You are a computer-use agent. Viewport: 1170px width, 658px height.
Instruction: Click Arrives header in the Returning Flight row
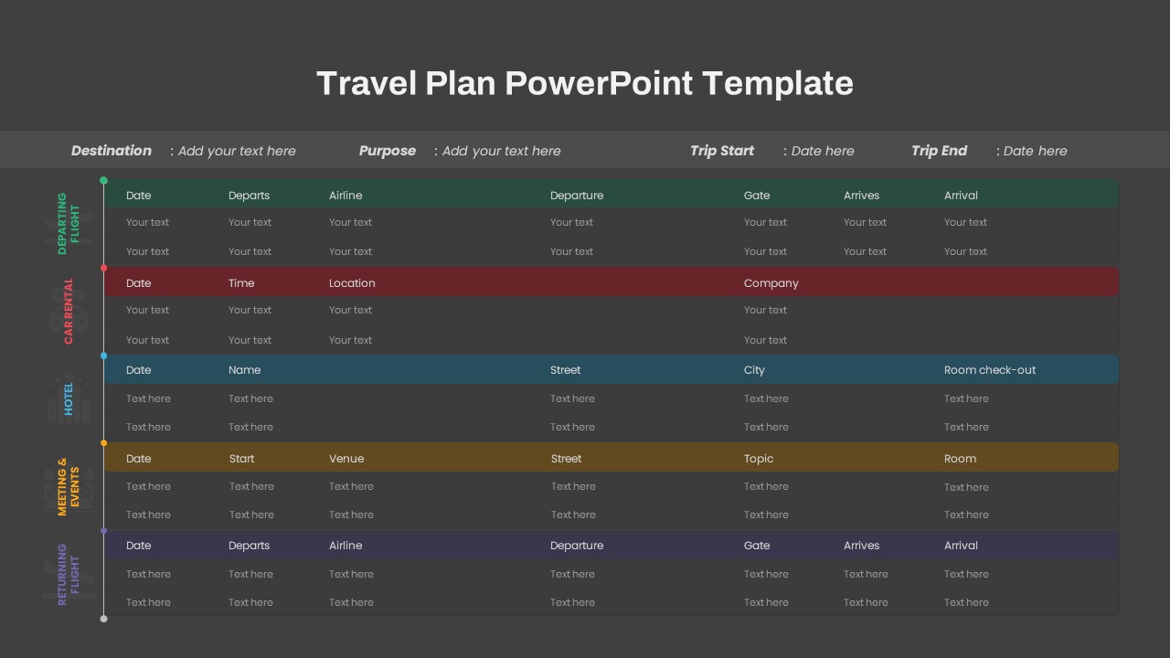pyautogui.click(x=861, y=546)
